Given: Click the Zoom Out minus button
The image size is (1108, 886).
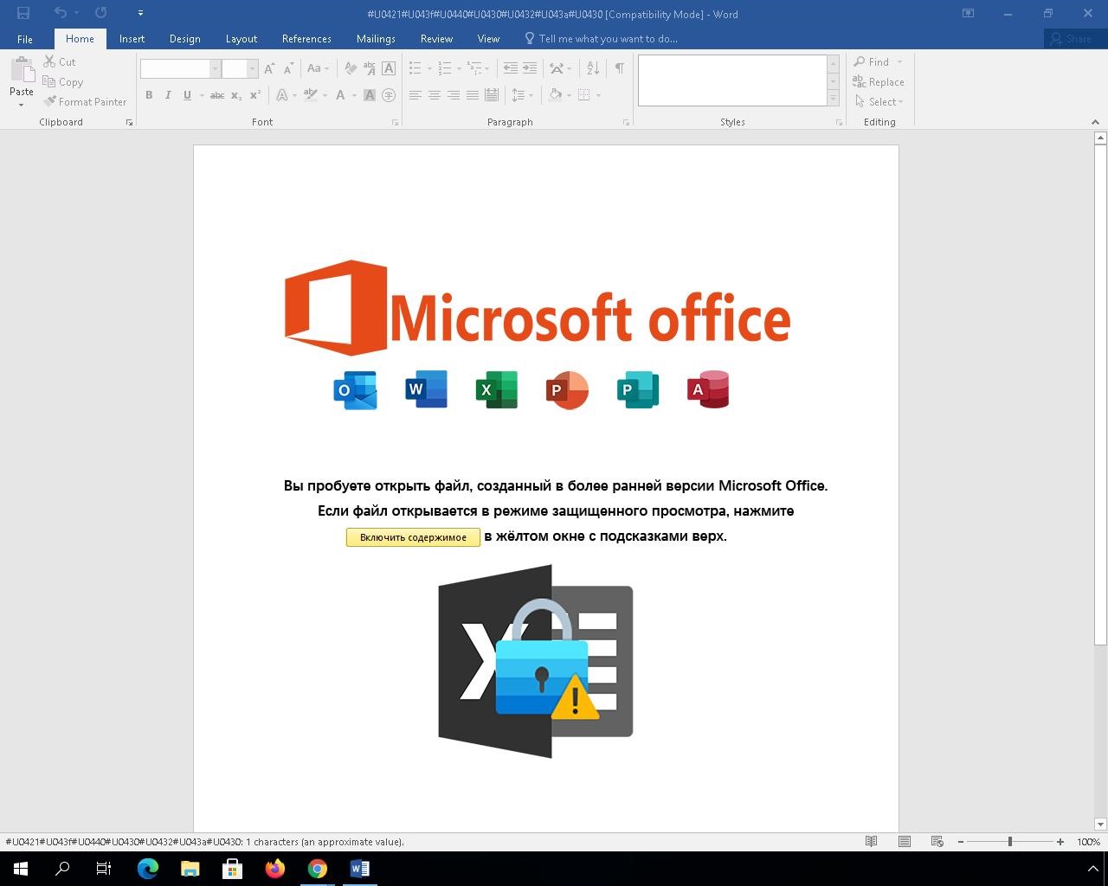Looking at the screenshot, I should [961, 842].
